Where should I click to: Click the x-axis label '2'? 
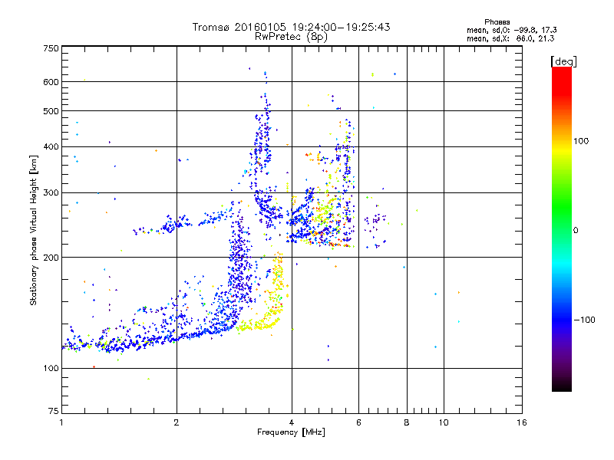177,422
